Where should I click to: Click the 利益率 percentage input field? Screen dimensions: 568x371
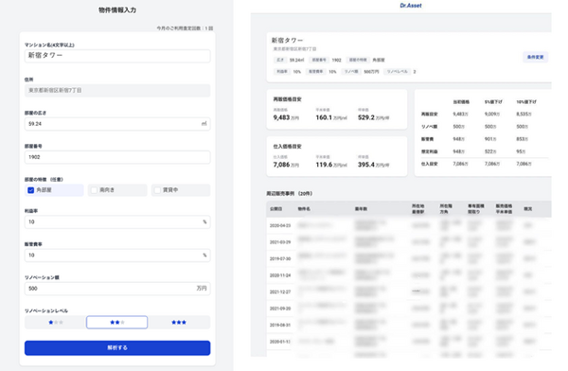(117, 221)
